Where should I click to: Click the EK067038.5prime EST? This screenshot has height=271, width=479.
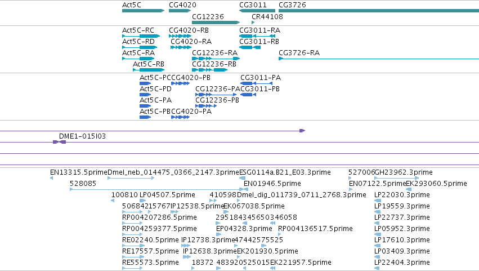click(226, 212)
